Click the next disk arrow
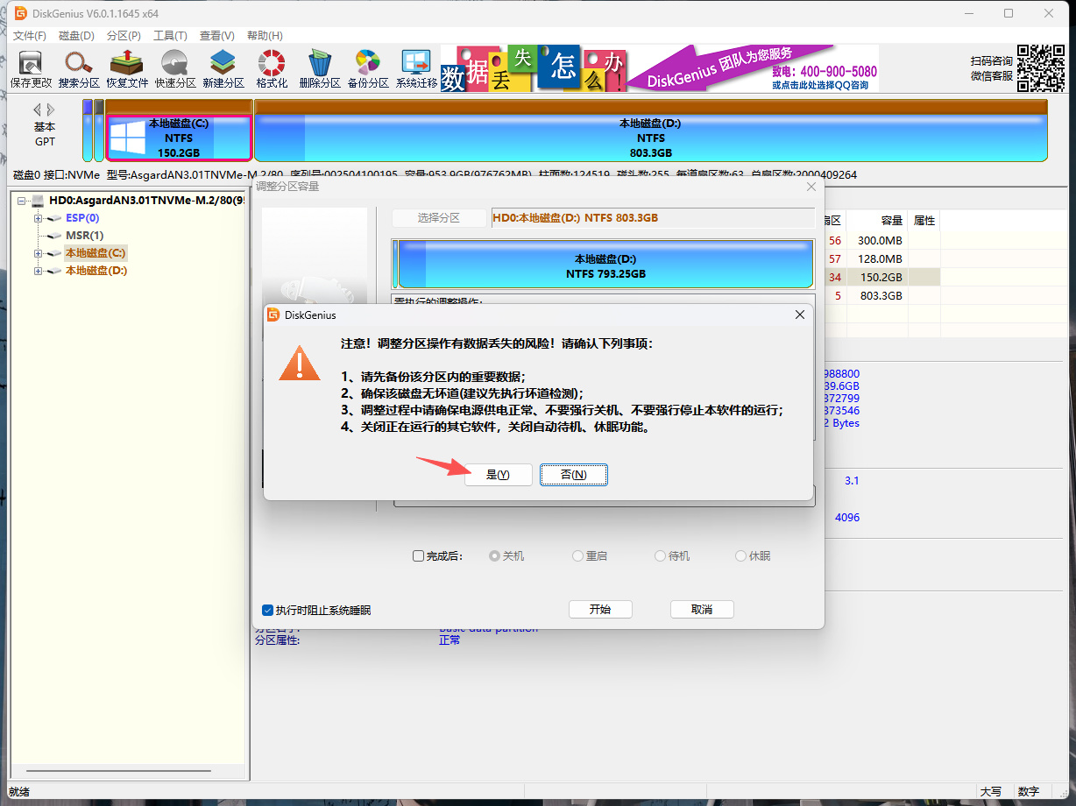This screenshot has height=806, width=1076. click(51, 110)
